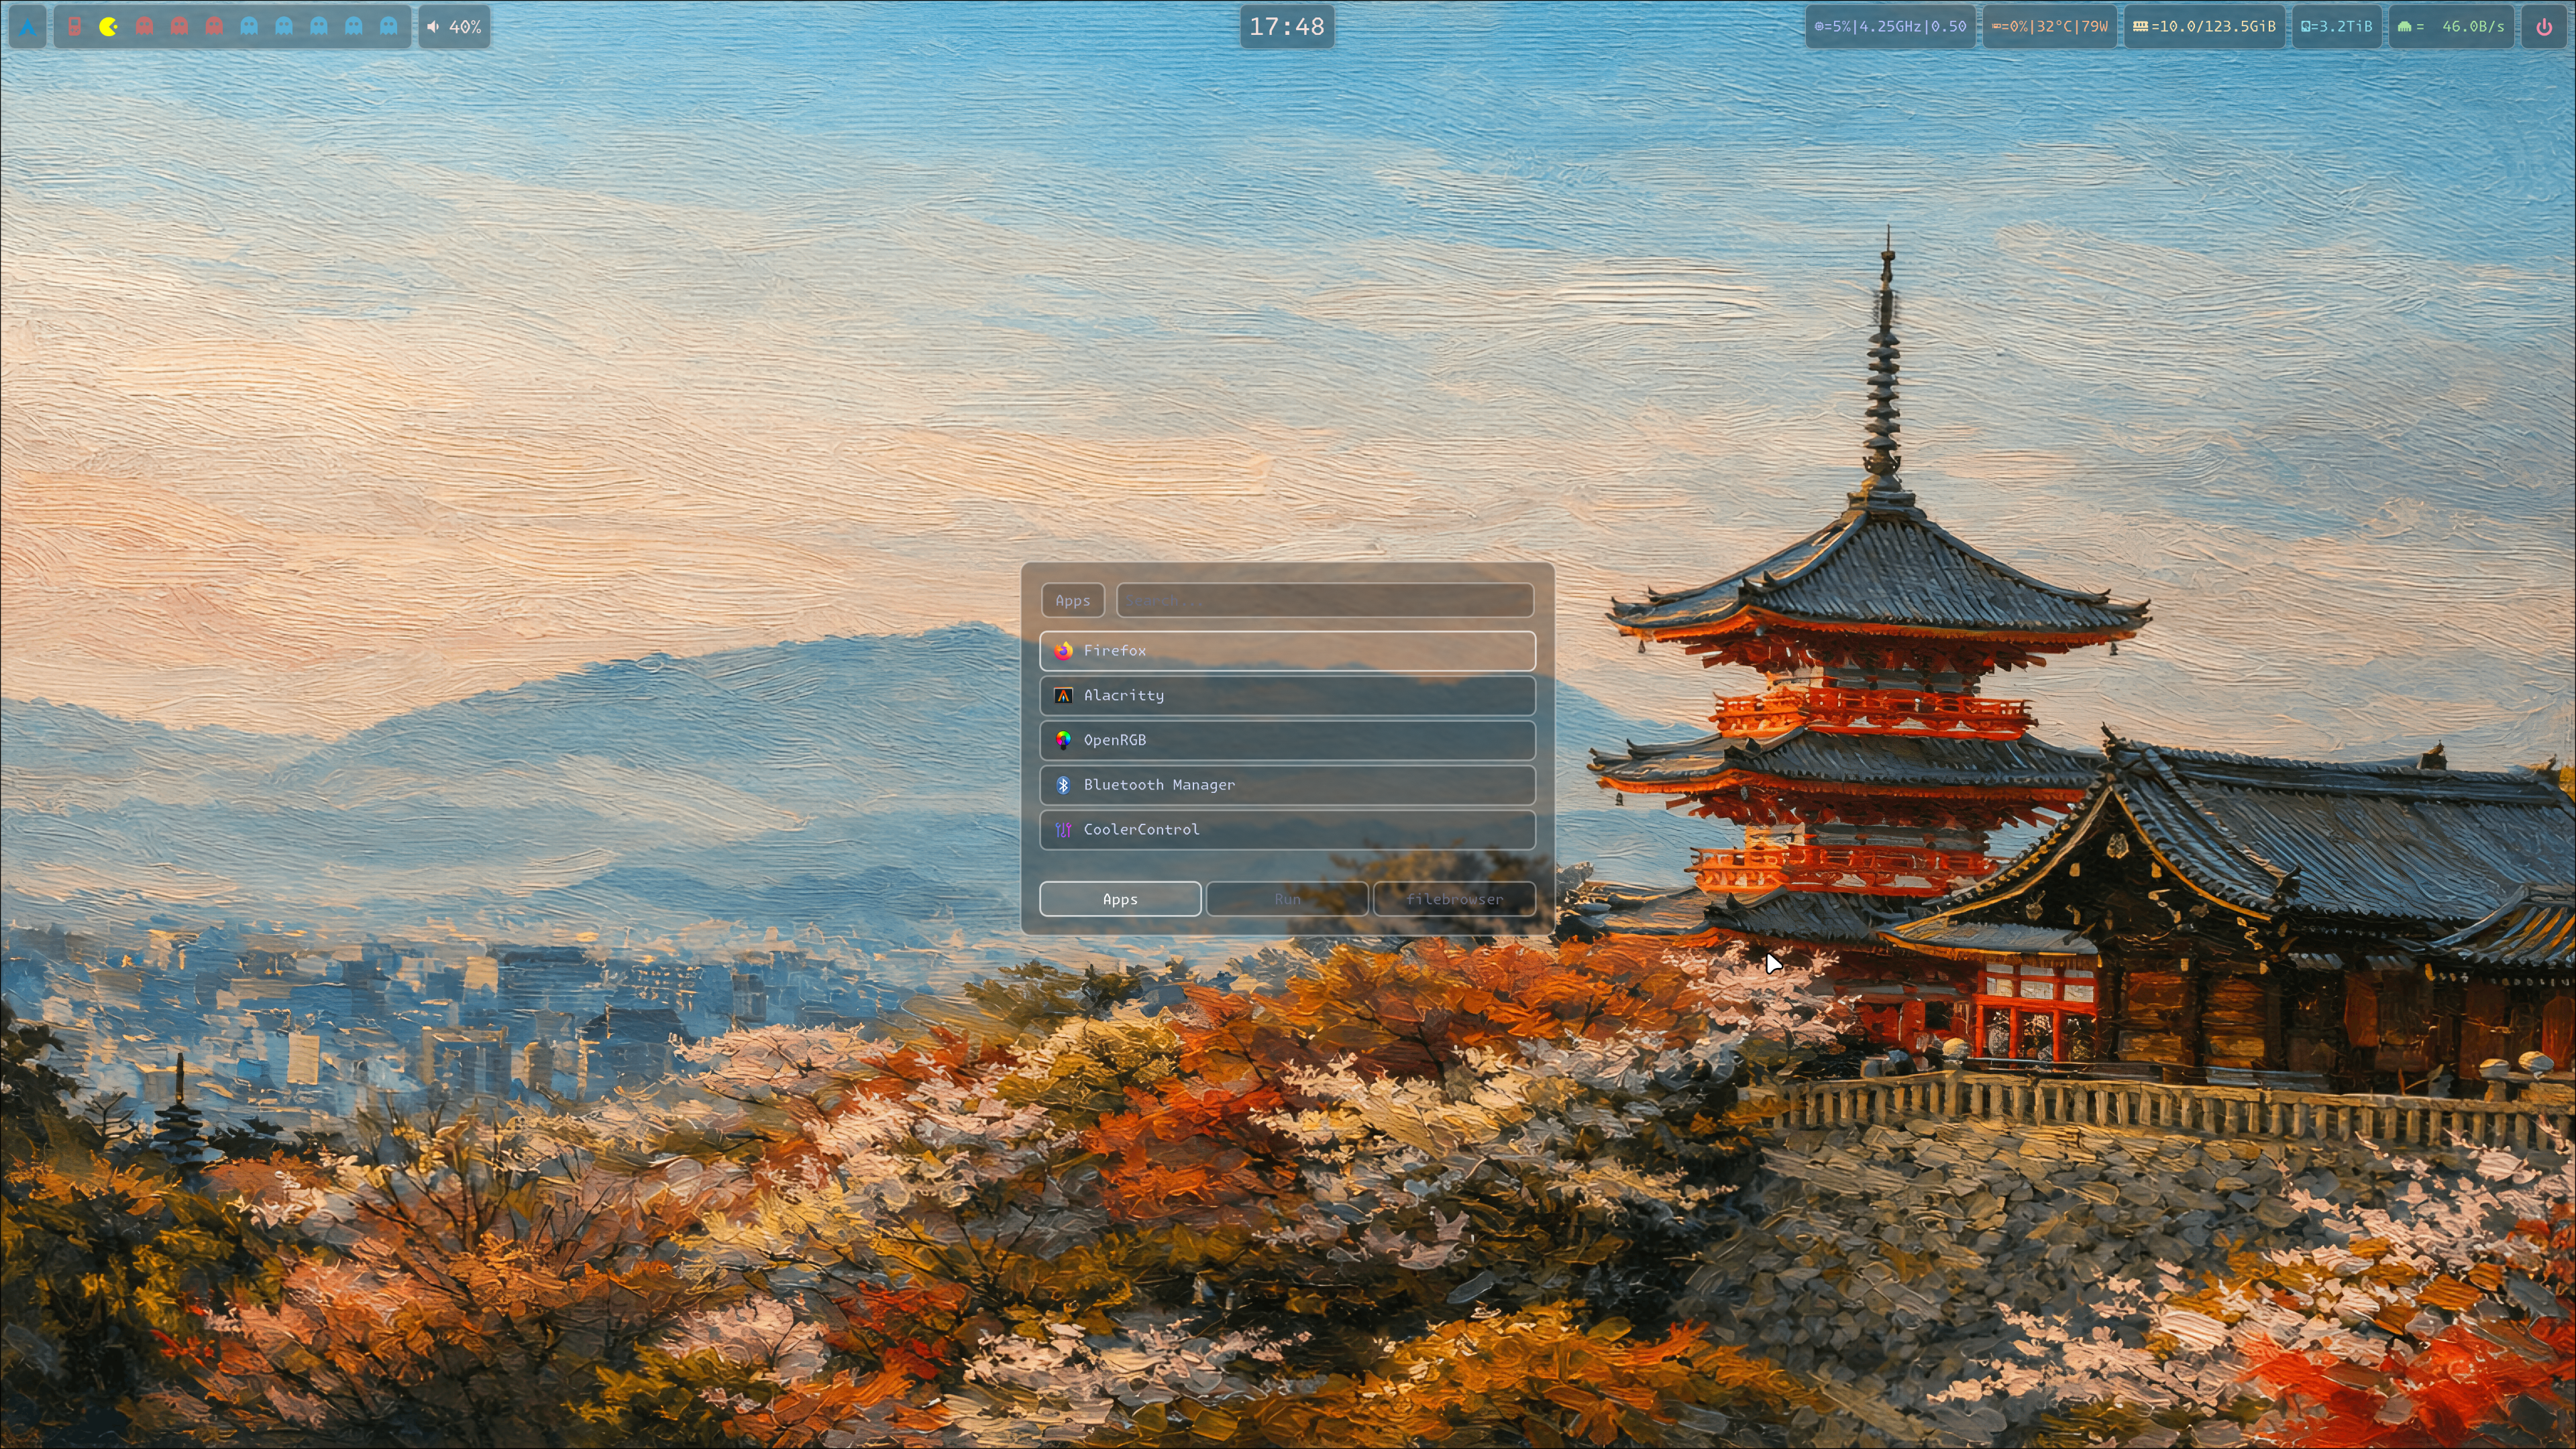Click the RAM widget showing 10.0/123.5GiB
This screenshot has height=1449, width=2576.
(x=2204, y=26)
